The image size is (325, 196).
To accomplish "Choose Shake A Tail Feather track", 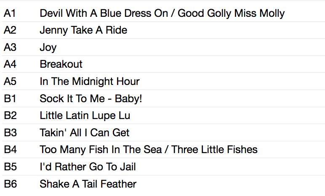I will [88, 184].
